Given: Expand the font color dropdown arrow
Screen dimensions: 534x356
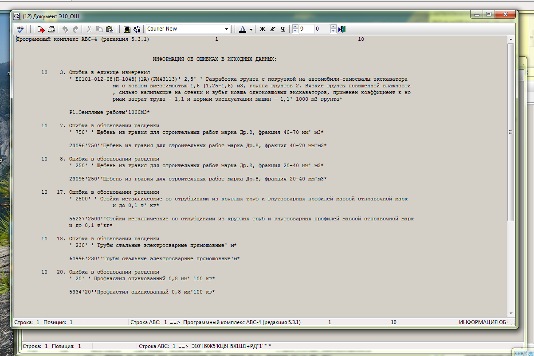Looking at the screenshot, I should pos(251,29).
